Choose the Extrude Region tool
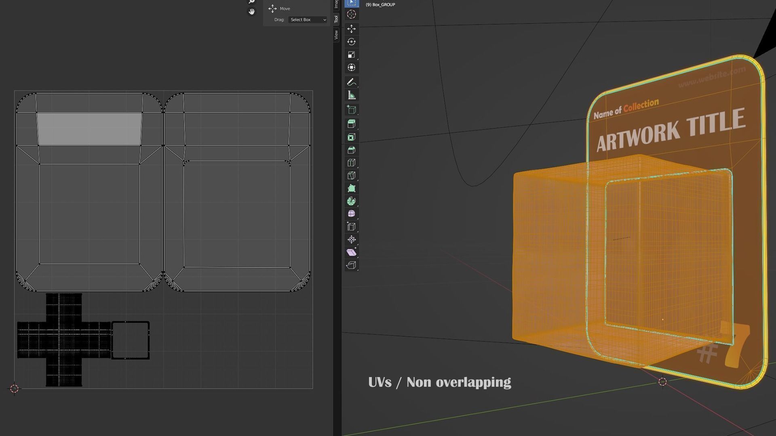Image resolution: width=776 pixels, height=436 pixels. click(x=351, y=124)
